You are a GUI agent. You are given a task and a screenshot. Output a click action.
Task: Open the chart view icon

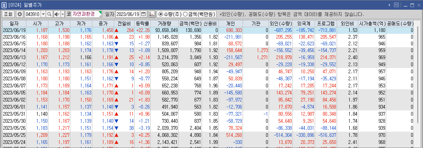click(x=152, y=14)
